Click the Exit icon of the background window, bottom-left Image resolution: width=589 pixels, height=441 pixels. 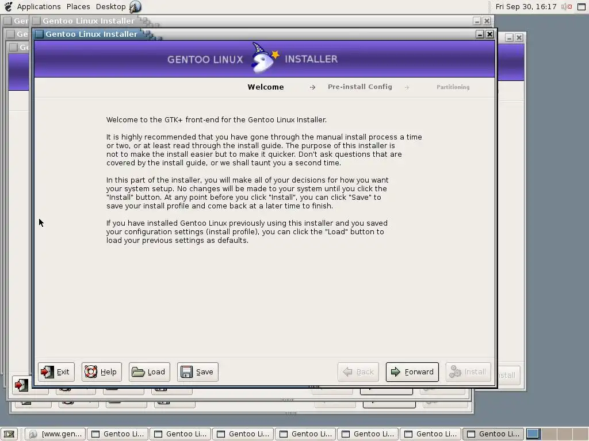tap(21, 385)
